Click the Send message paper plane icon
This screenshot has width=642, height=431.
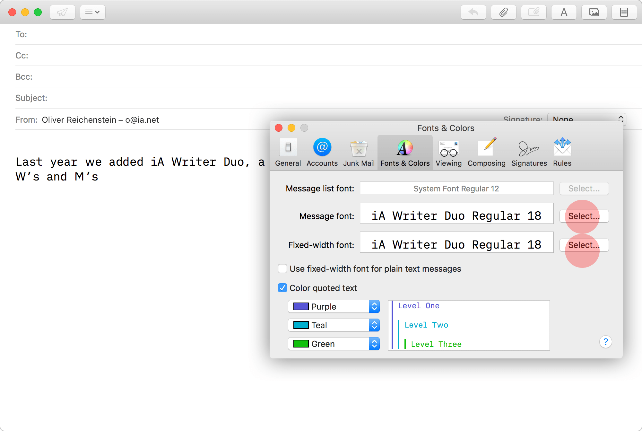coord(63,12)
